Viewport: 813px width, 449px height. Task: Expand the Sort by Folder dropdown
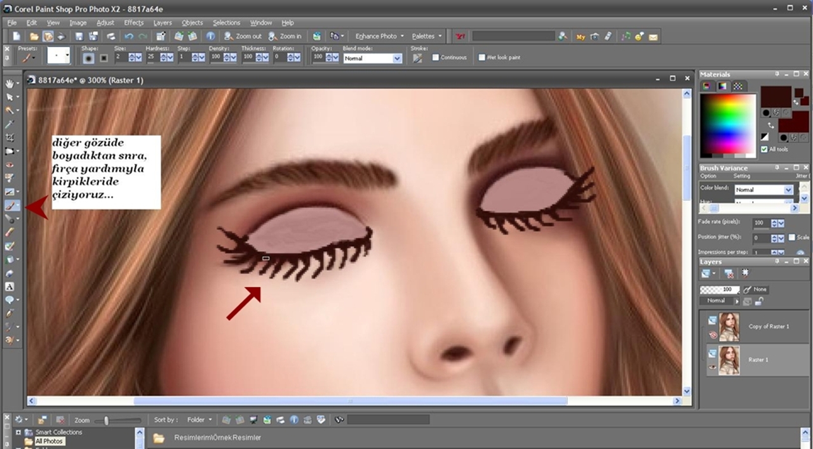[x=199, y=420]
